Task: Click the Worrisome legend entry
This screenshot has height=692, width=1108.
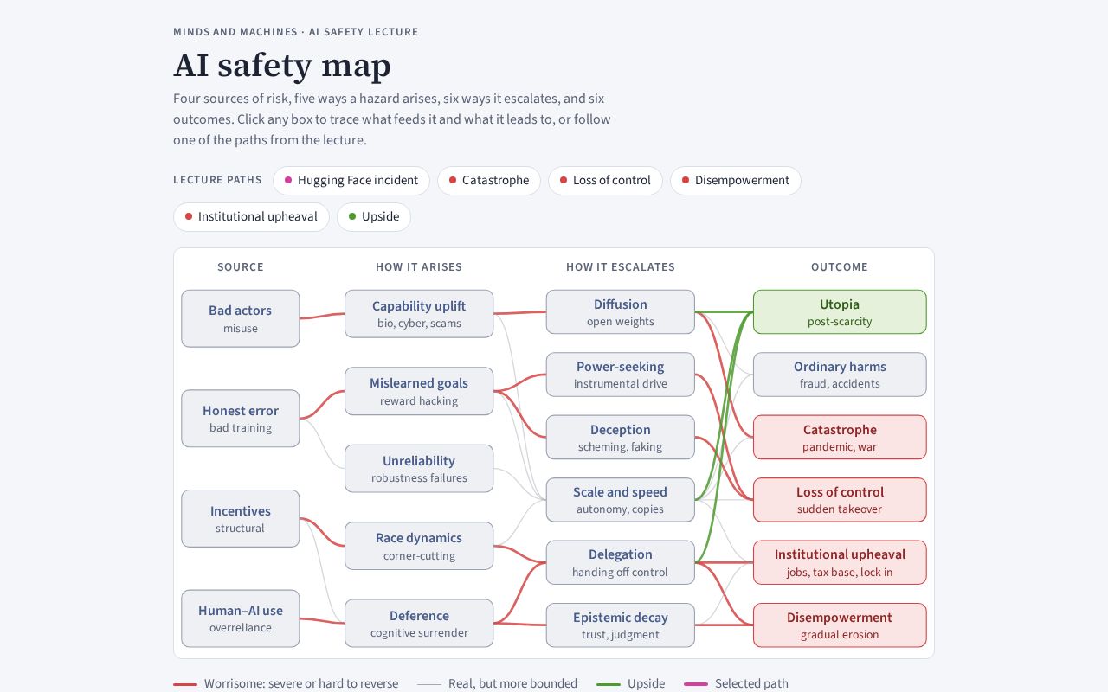Action: point(286,683)
